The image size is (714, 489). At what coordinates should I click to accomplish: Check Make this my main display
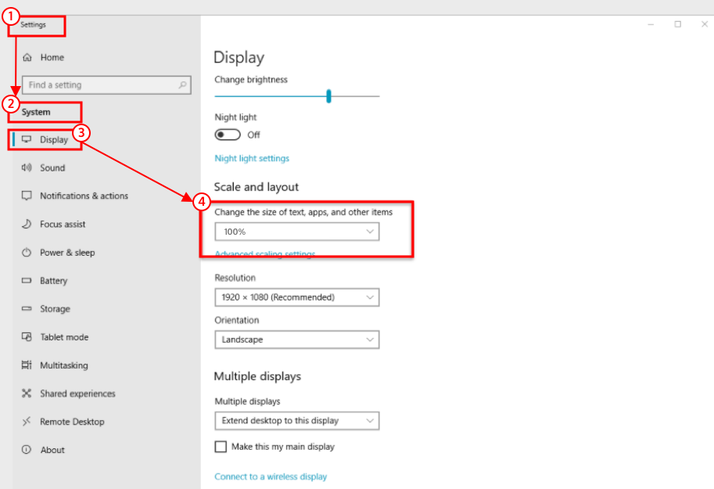click(221, 447)
